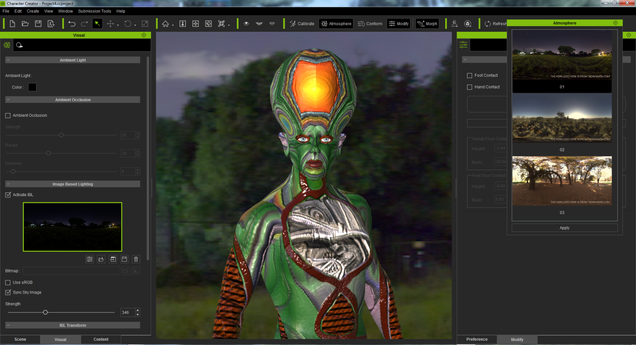
Task: Click the Open Project folder icon
Action: (25, 24)
